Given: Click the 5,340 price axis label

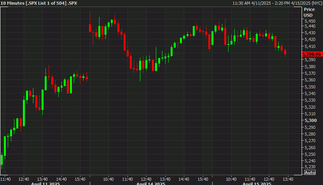Looking at the screenshot, I should 310,93.
